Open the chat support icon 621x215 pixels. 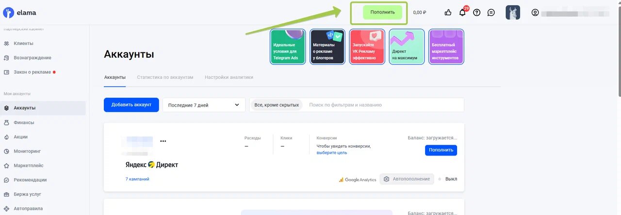[491, 13]
